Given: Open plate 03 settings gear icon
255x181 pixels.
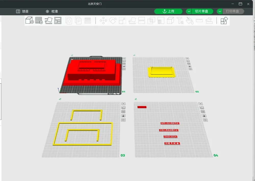Looking at the screenshot, I should pyautogui.click(x=123, y=120).
